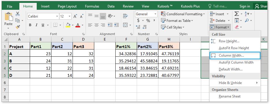This screenshot has width=270, height=105.
Task: Click Sign in
Action: pos(245,6)
